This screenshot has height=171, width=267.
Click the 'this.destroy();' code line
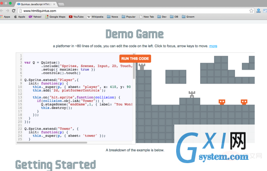pos(57,108)
